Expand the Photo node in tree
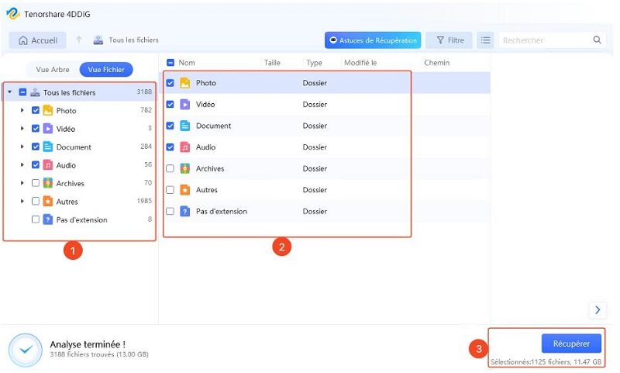 pos(22,111)
